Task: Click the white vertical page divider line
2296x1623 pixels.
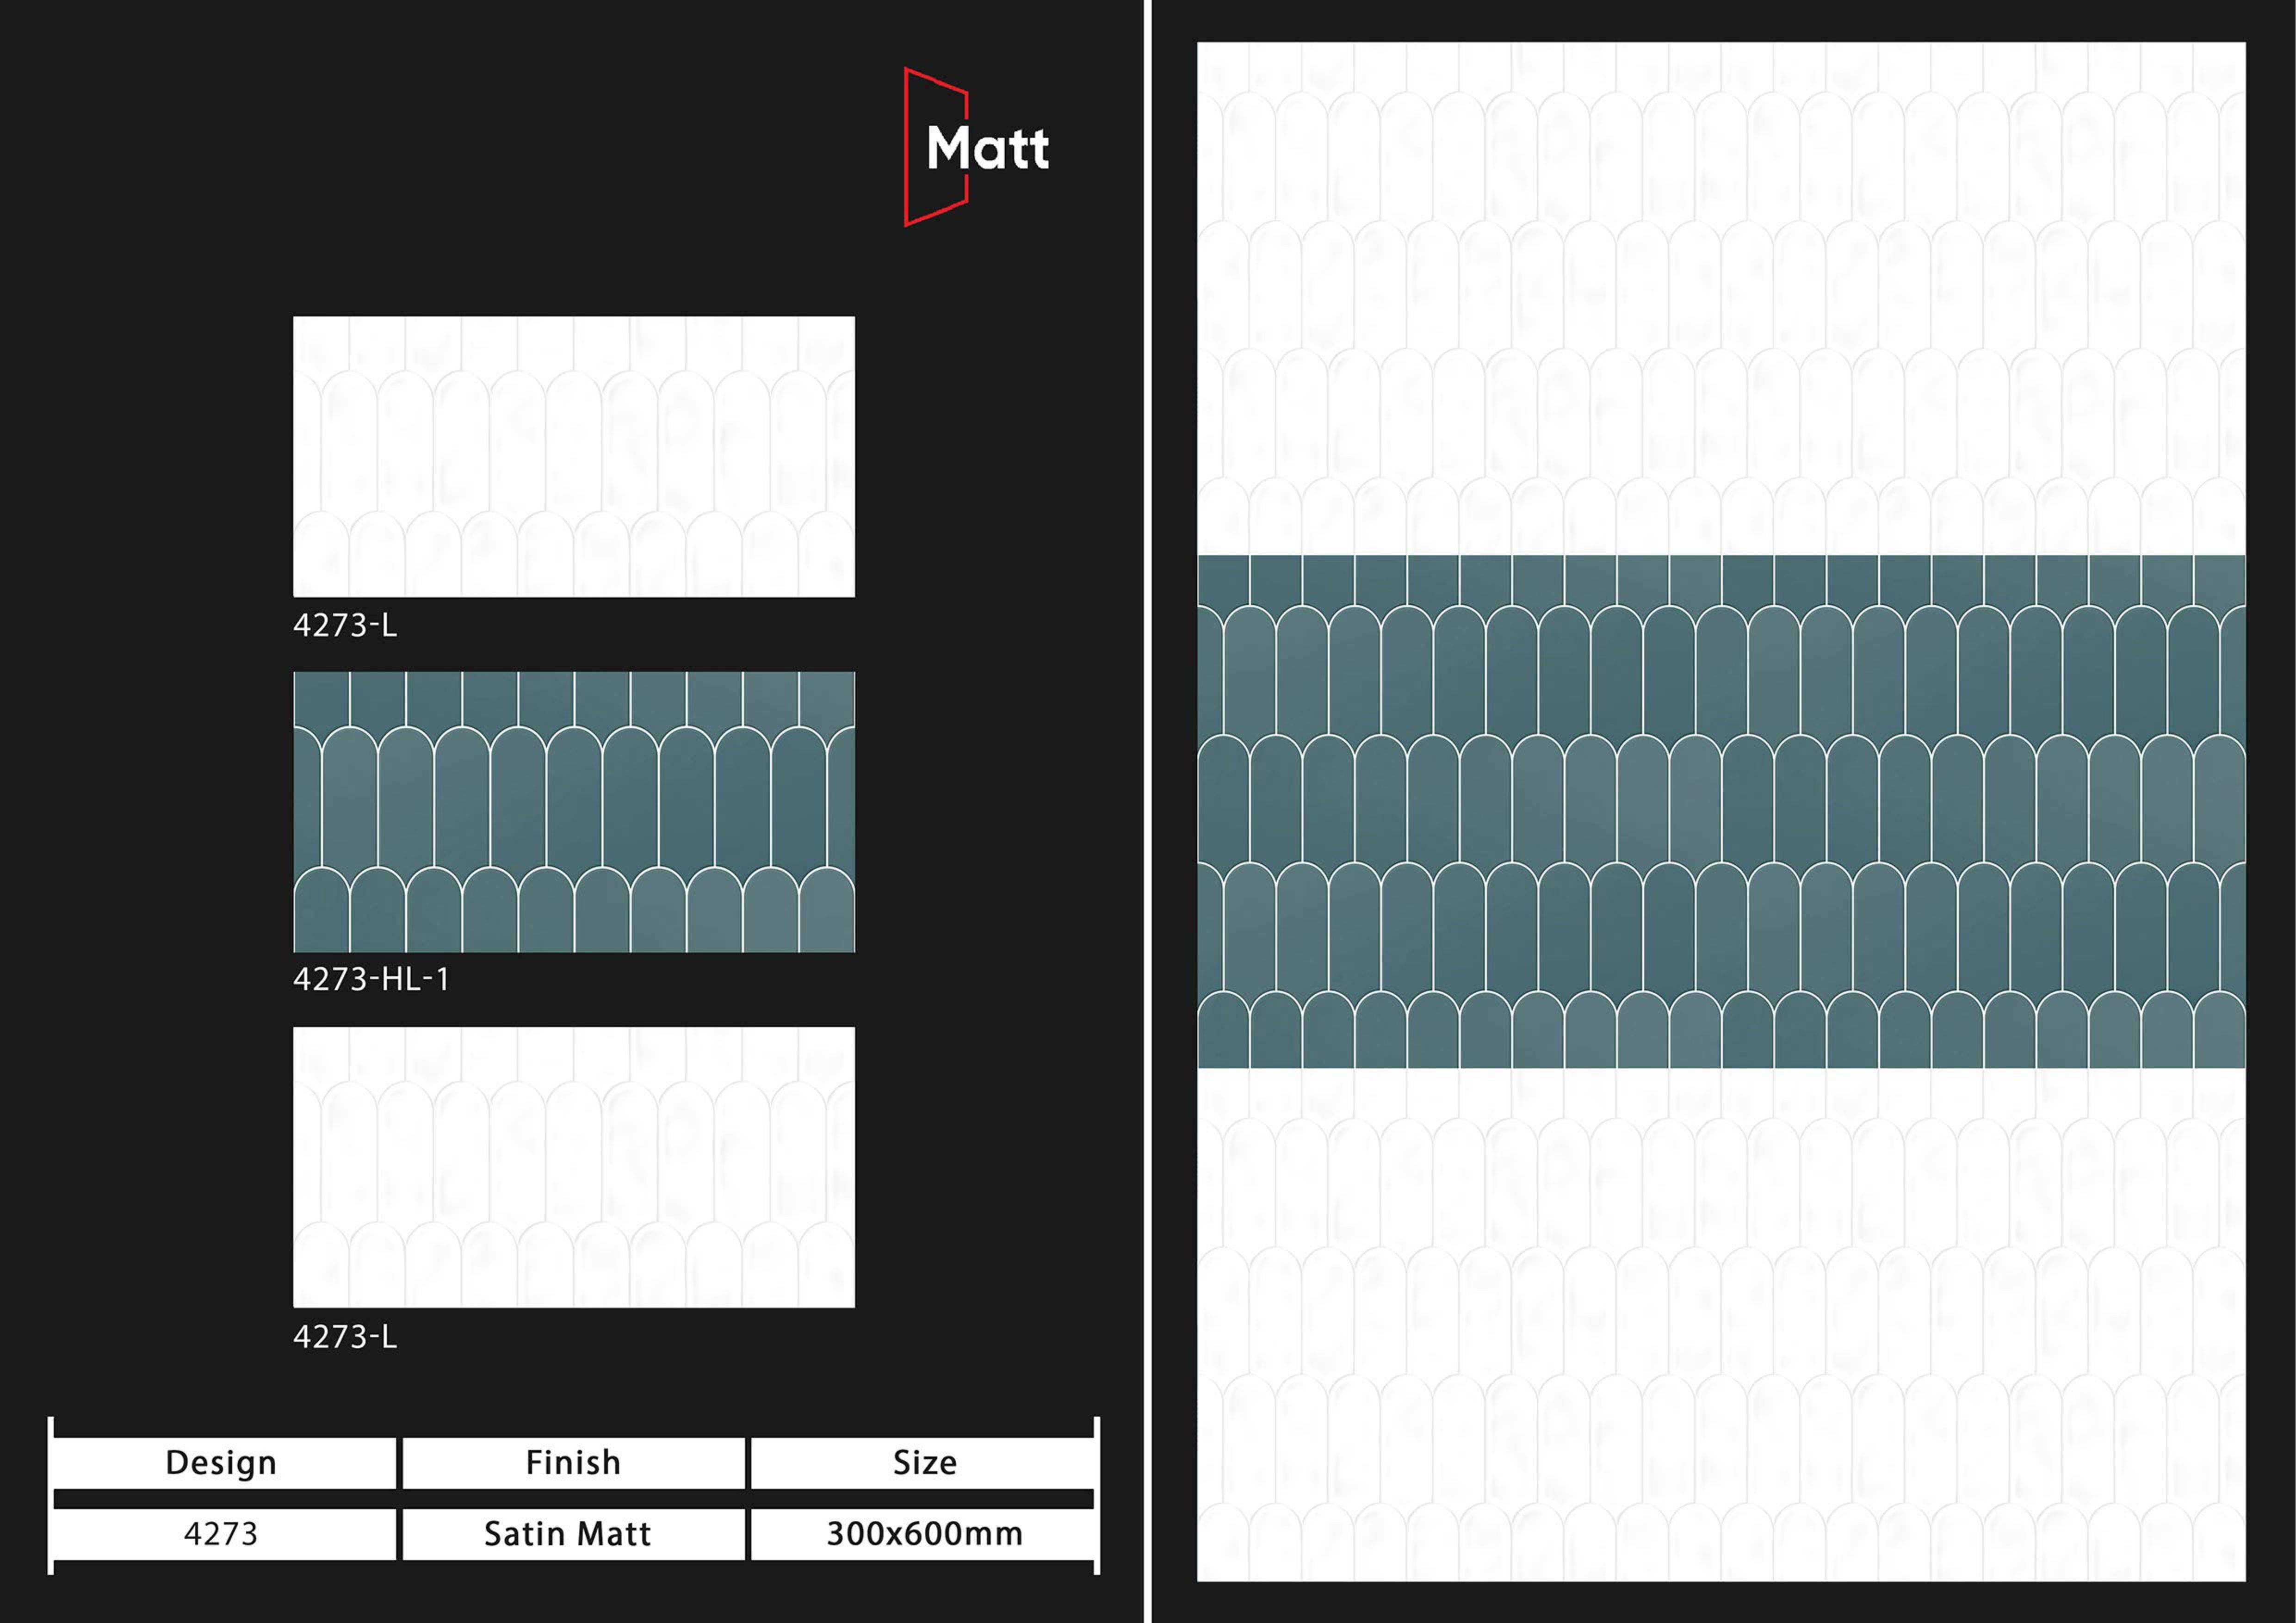Action: point(1148,811)
